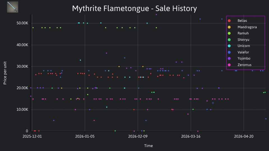Click the 2026-03-16 x-axis date label
This screenshot has height=151, width=269.
(191, 136)
